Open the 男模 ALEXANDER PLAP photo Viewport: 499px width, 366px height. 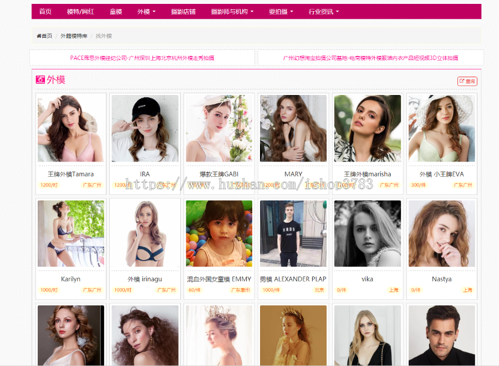click(x=293, y=233)
